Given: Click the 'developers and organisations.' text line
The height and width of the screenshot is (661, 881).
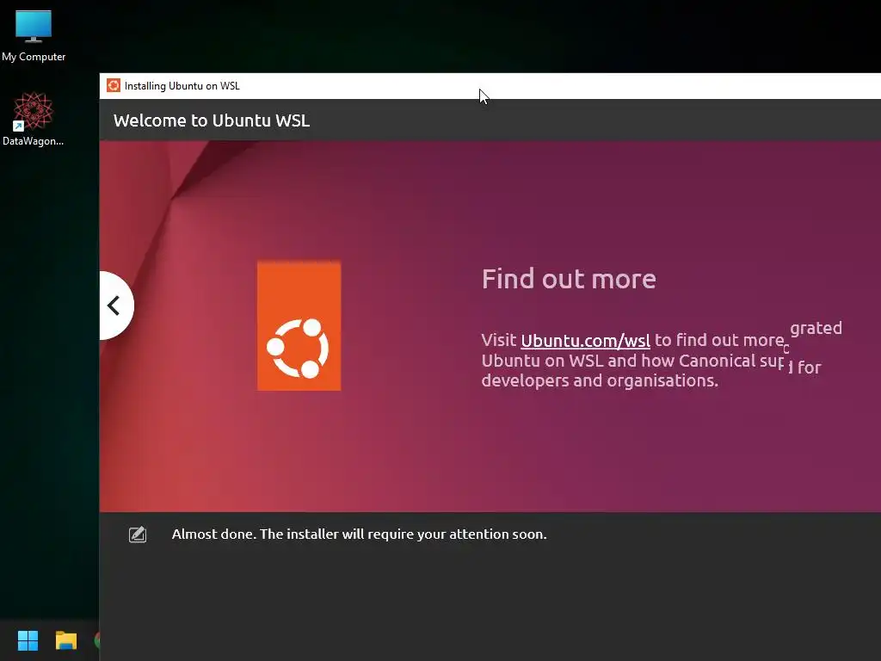Looking at the screenshot, I should tap(600, 381).
